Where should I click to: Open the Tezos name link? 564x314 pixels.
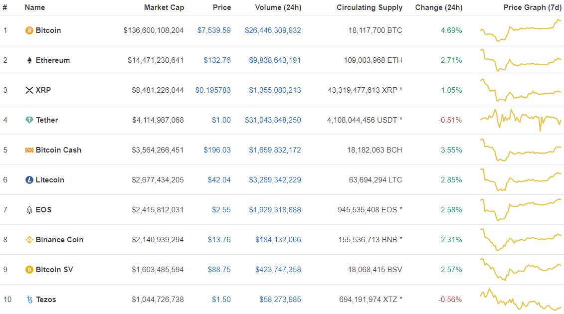click(46, 299)
